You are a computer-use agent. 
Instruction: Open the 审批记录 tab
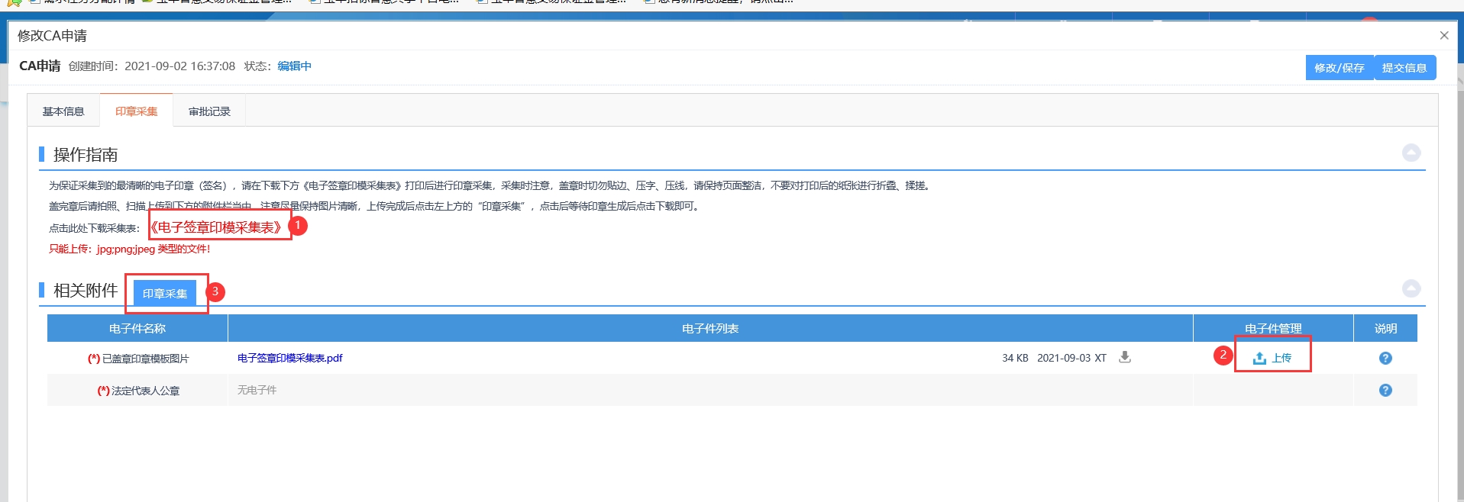(x=209, y=111)
